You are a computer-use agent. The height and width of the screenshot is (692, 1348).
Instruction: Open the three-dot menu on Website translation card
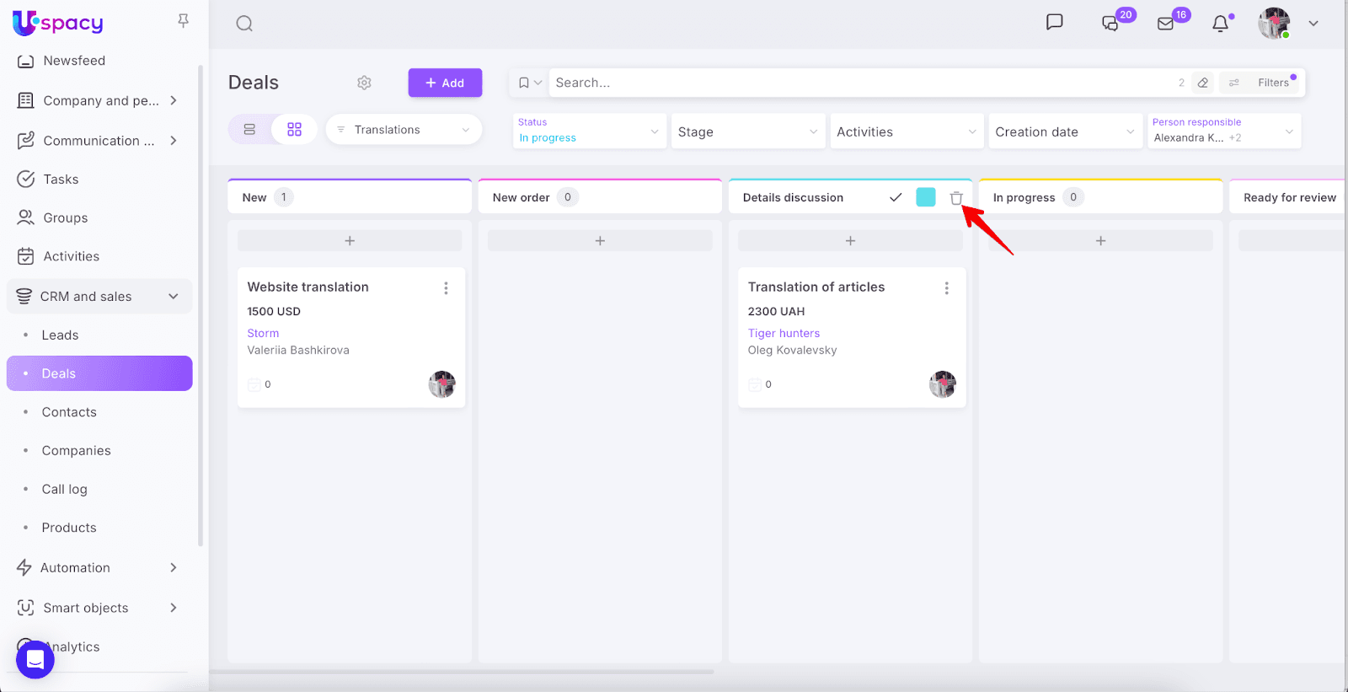click(x=446, y=288)
